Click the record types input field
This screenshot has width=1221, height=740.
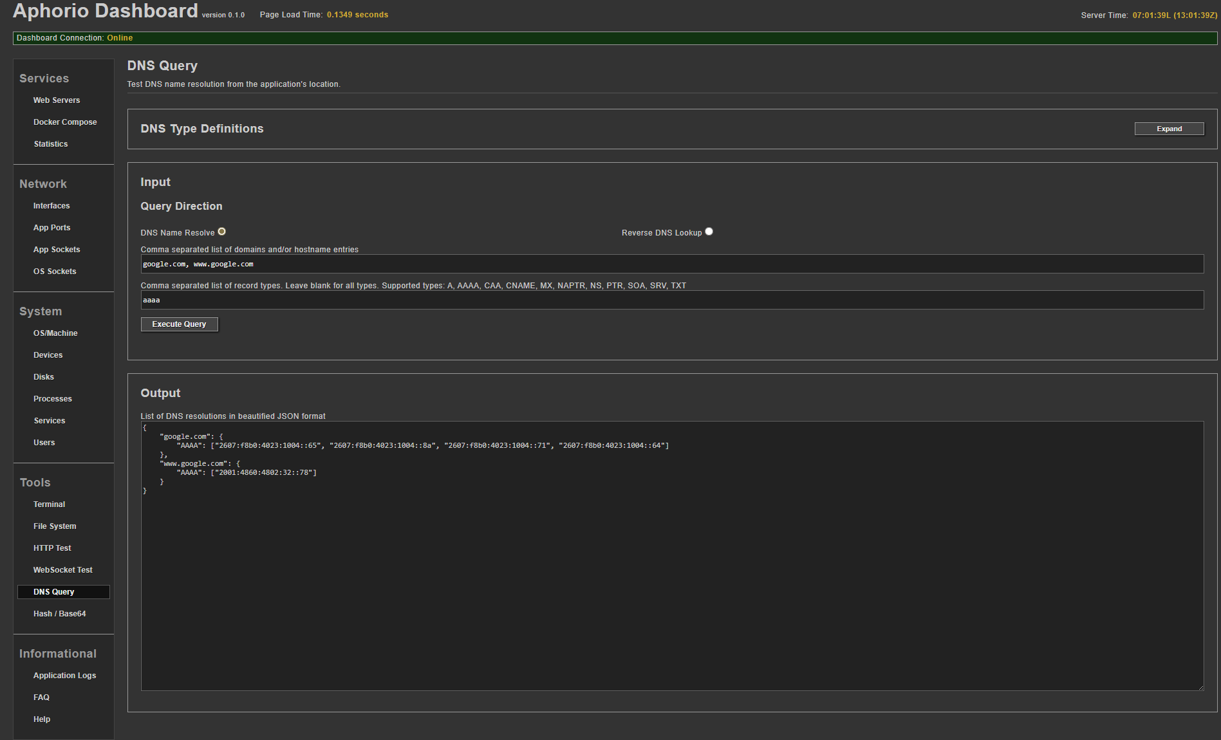(x=671, y=300)
